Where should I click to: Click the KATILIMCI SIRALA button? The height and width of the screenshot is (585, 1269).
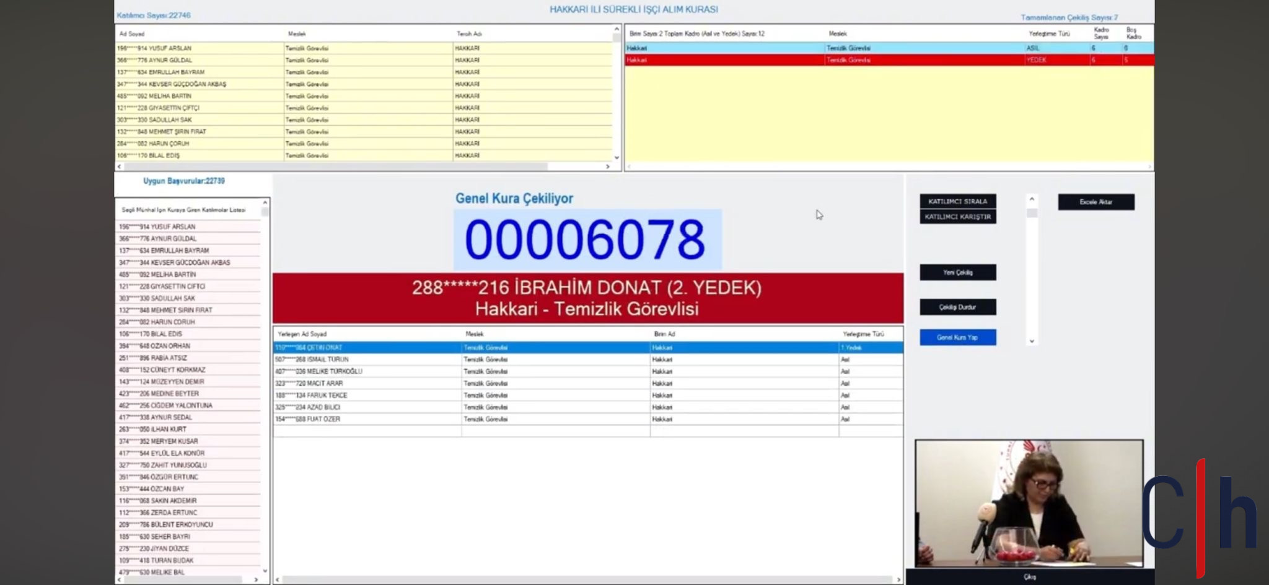click(x=957, y=201)
